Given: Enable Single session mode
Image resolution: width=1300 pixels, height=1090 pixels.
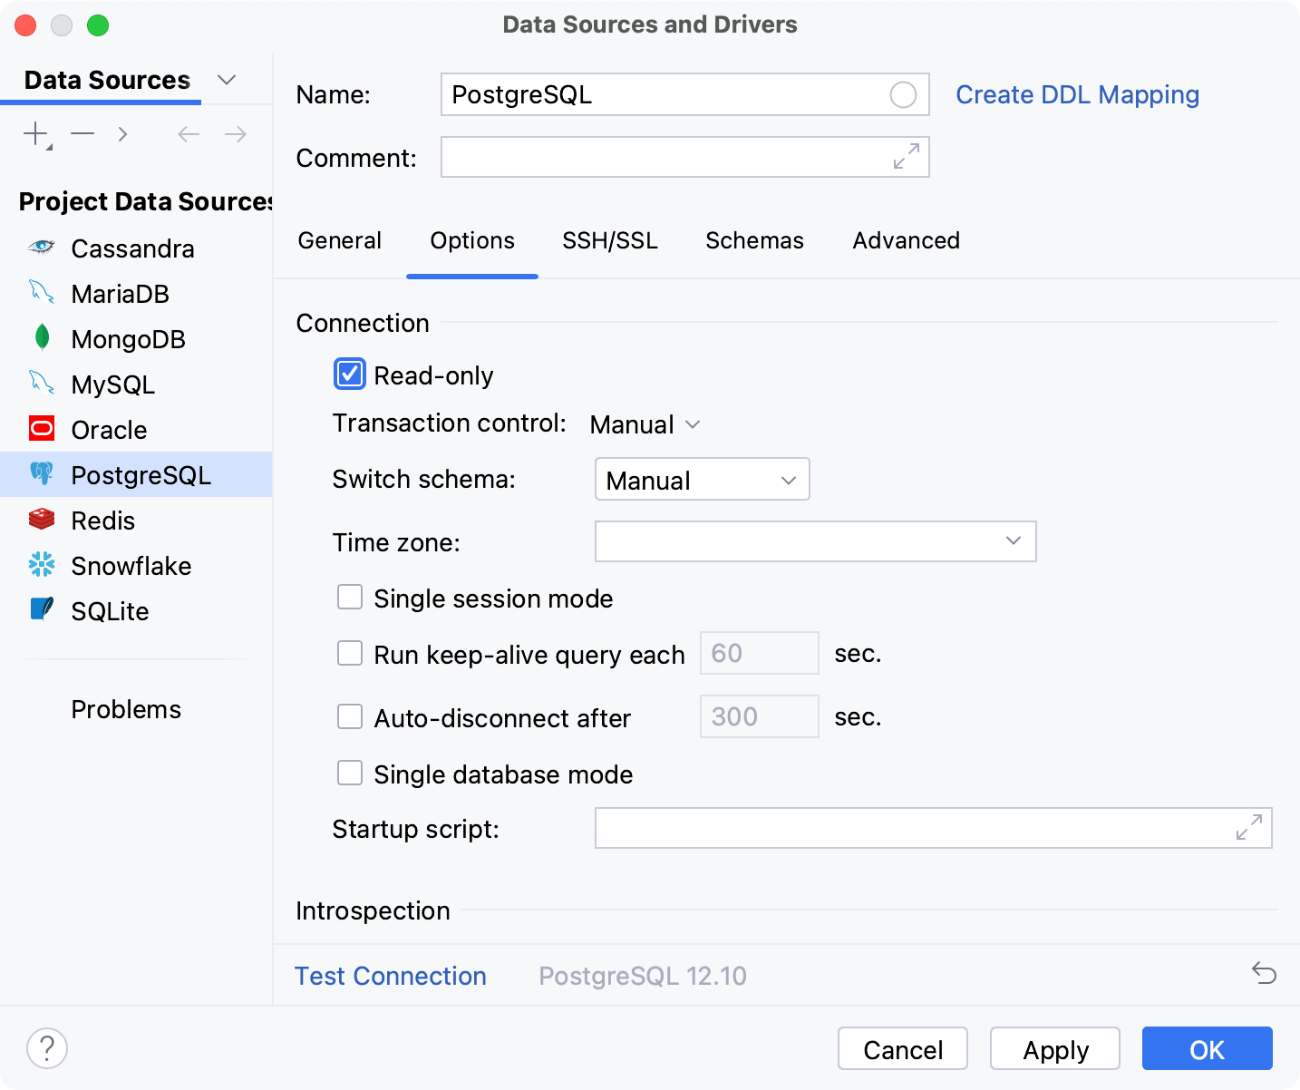Looking at the screenshot, I should pyautogui.click(x=350, y=597).
